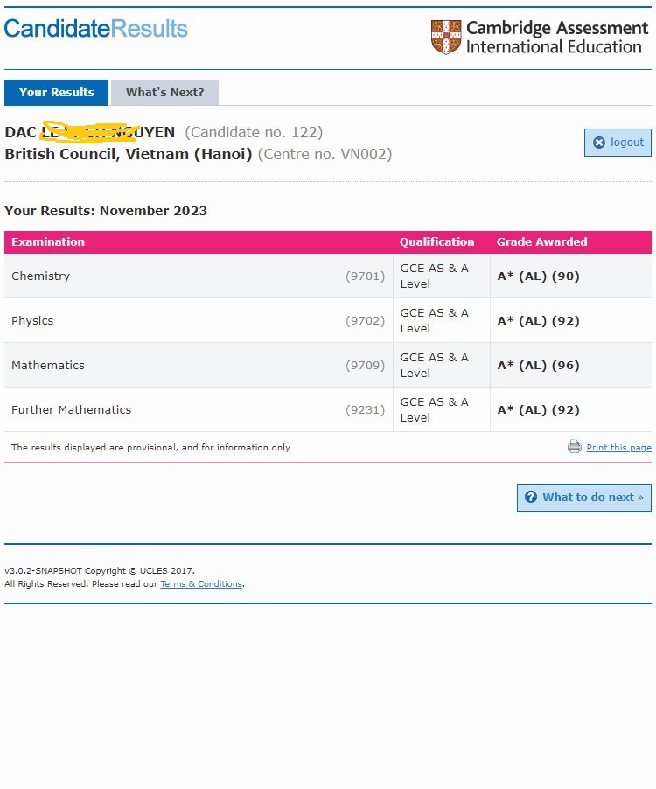Select the Your Results tab
The height and width of the screenshot is (789, 656).
tap(56, 93)
